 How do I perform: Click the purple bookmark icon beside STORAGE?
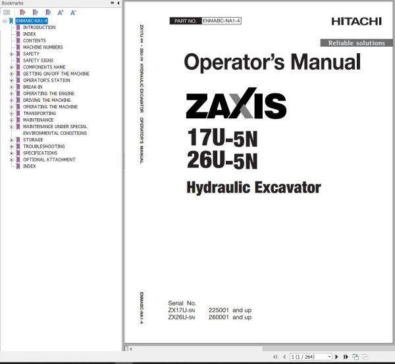click(18, 140)
